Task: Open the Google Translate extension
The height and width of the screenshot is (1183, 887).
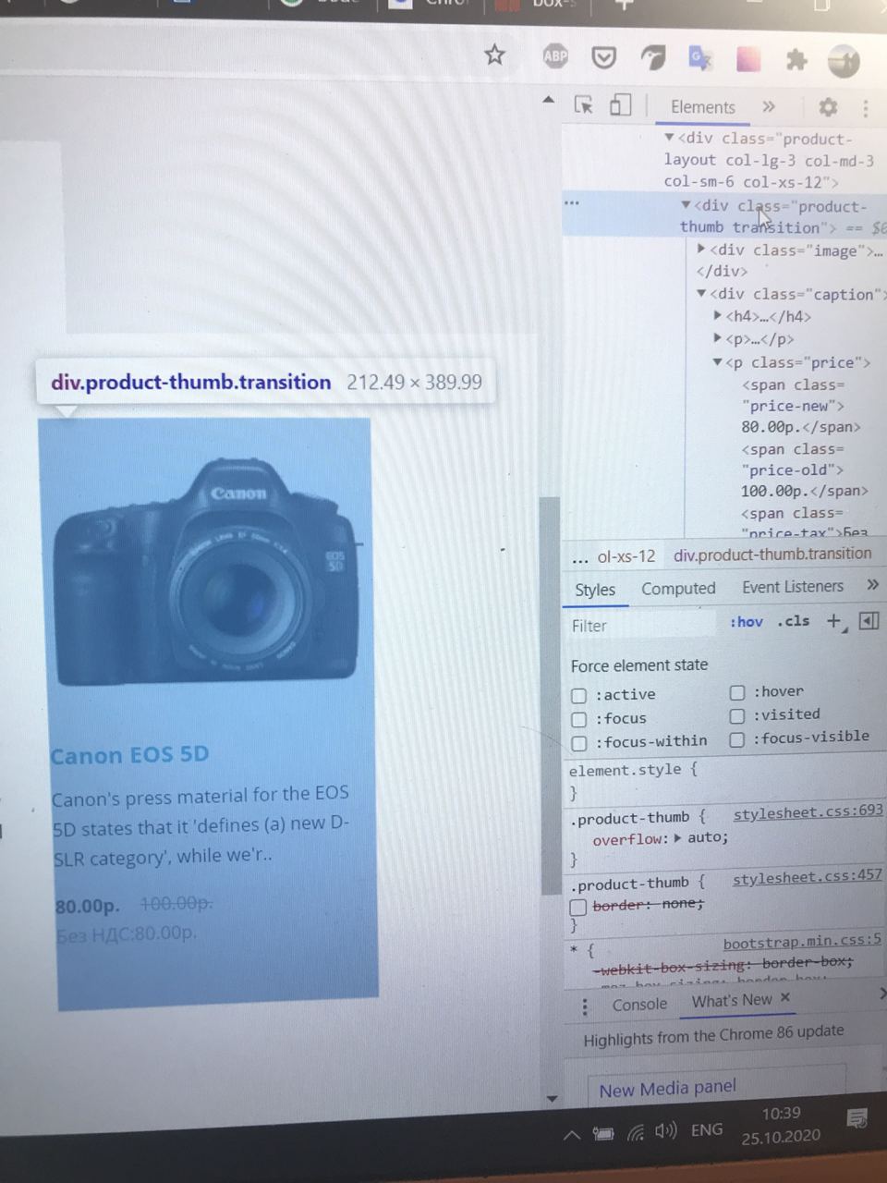Action: [x=699, y=58]
